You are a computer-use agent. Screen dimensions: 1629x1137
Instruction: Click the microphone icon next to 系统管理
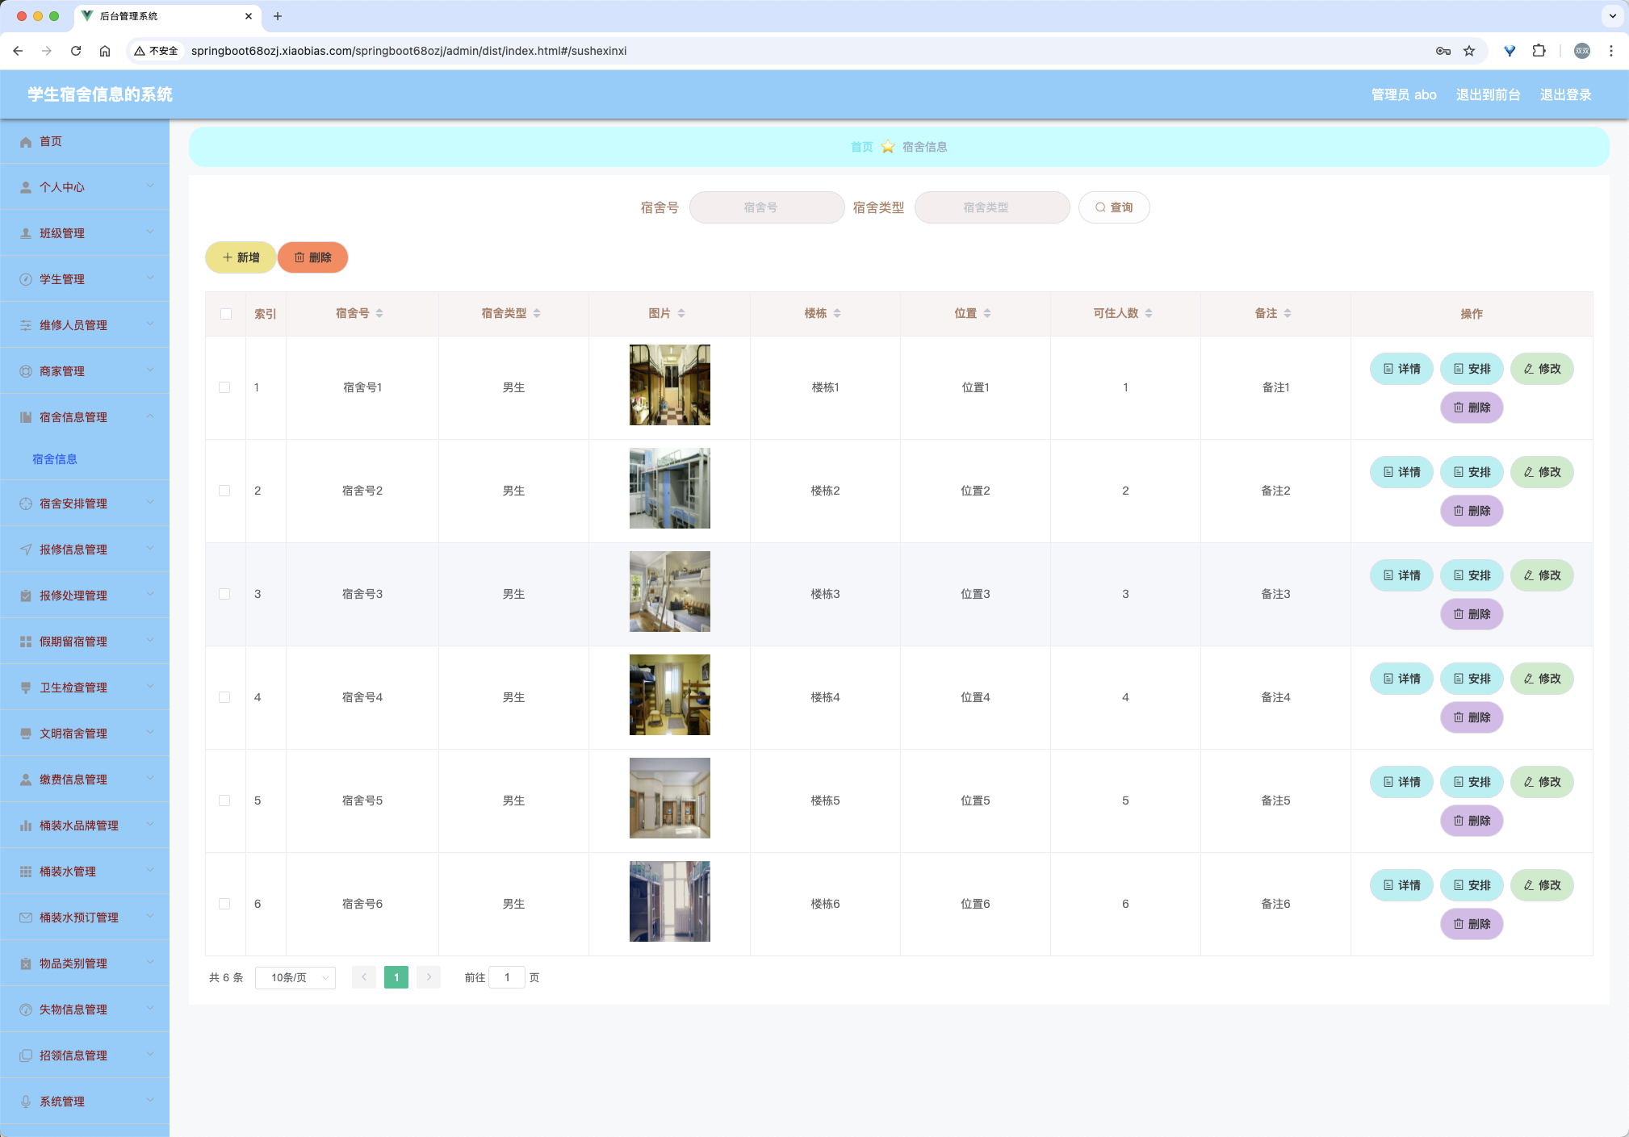point(26,1102)
